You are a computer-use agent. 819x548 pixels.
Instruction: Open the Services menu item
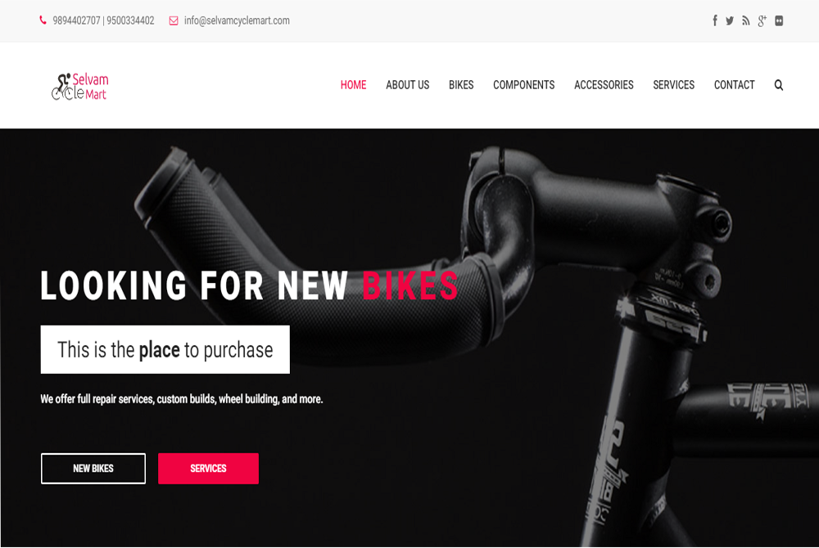[x=674, y=85]
